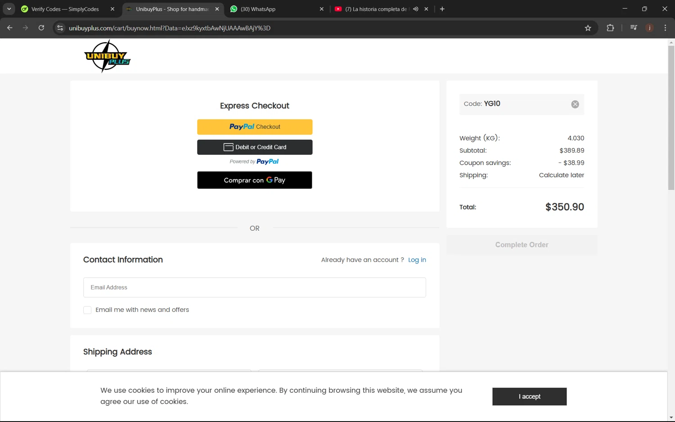Click the Complete Order button
The height and width of the screenshot is (422, 675).
(x=522, y=245)
